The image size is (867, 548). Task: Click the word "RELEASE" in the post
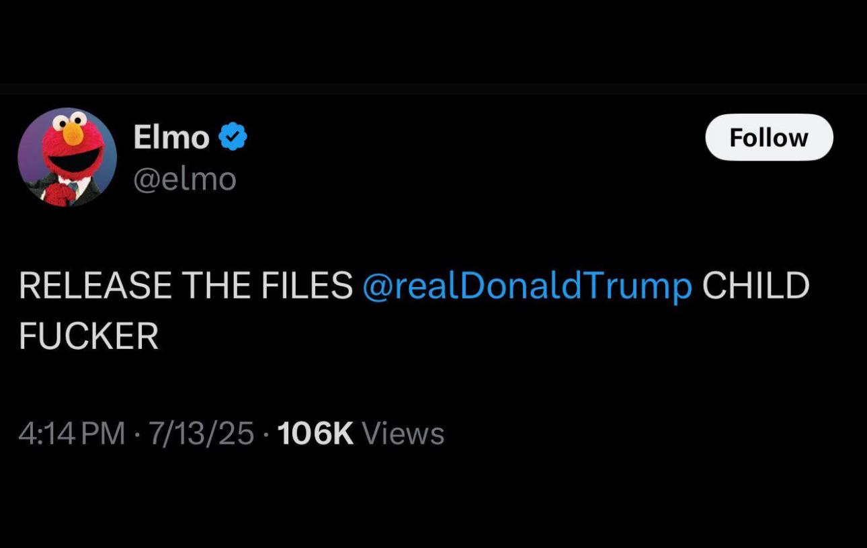pyautogui.click(x=95, y=286)
